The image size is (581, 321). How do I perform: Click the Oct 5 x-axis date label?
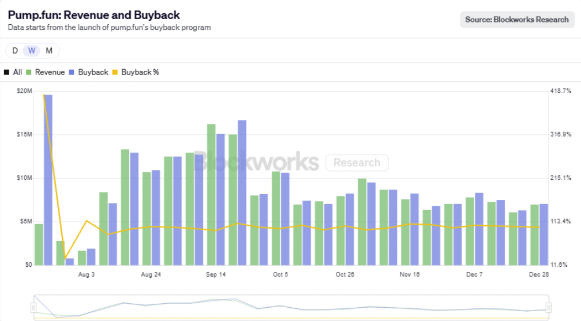(x=280, y=274)
